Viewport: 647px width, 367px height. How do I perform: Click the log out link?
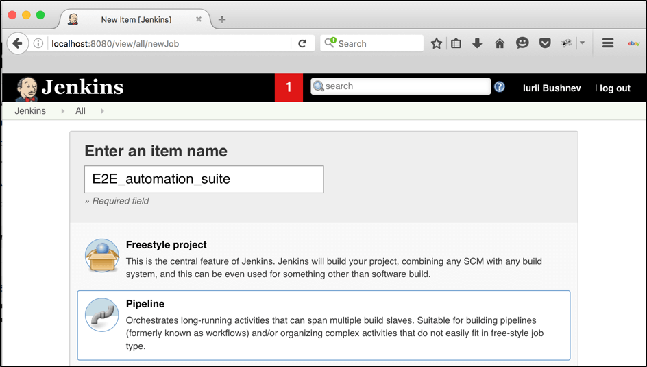[x=615, y=88]
